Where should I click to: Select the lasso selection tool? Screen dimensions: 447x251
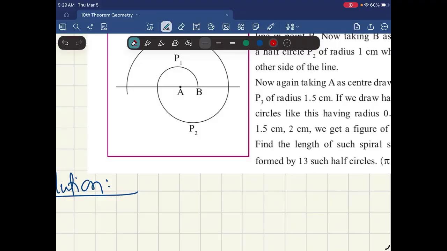coord(150,26)
